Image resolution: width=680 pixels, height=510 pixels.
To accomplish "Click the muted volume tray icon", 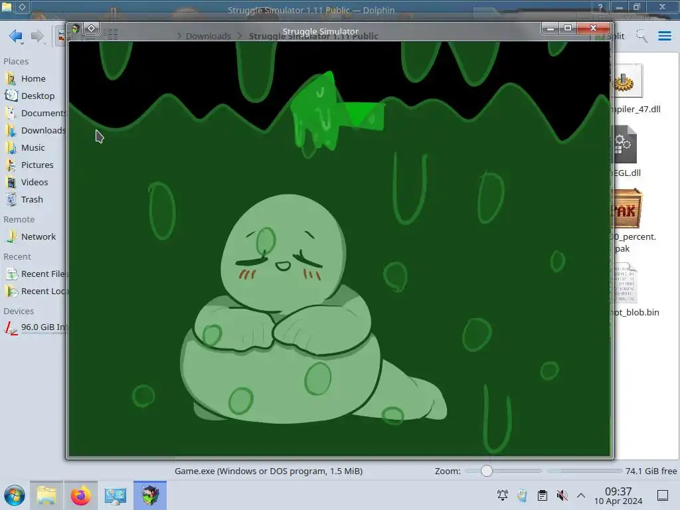I will [x=562, y=495].
